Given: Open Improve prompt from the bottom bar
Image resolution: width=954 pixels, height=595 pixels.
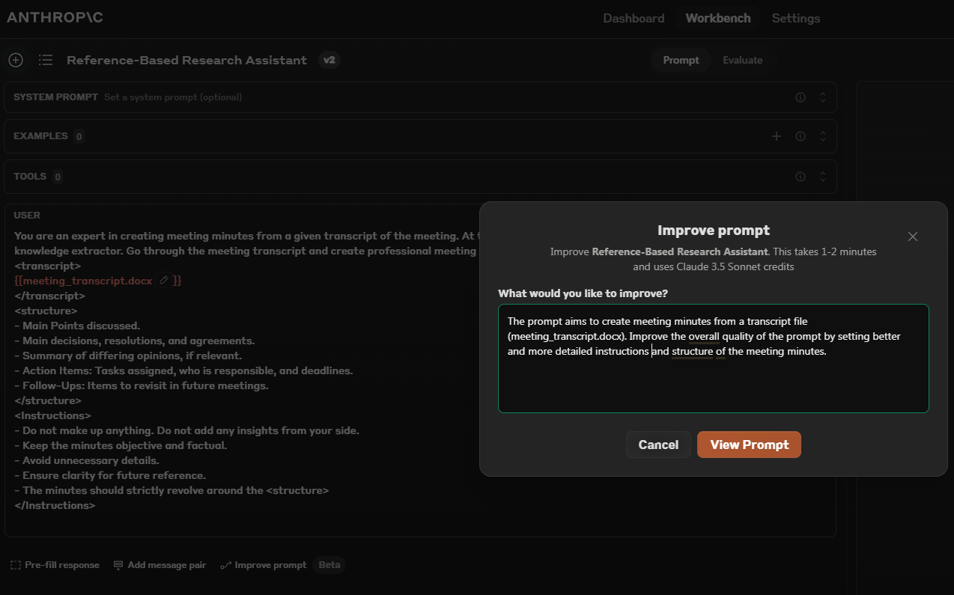Looking at the screenshot, I should click(263, 564).
